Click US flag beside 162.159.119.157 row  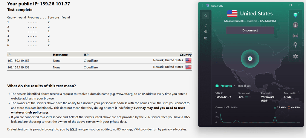pyautogui.click(x=188, y=61)
